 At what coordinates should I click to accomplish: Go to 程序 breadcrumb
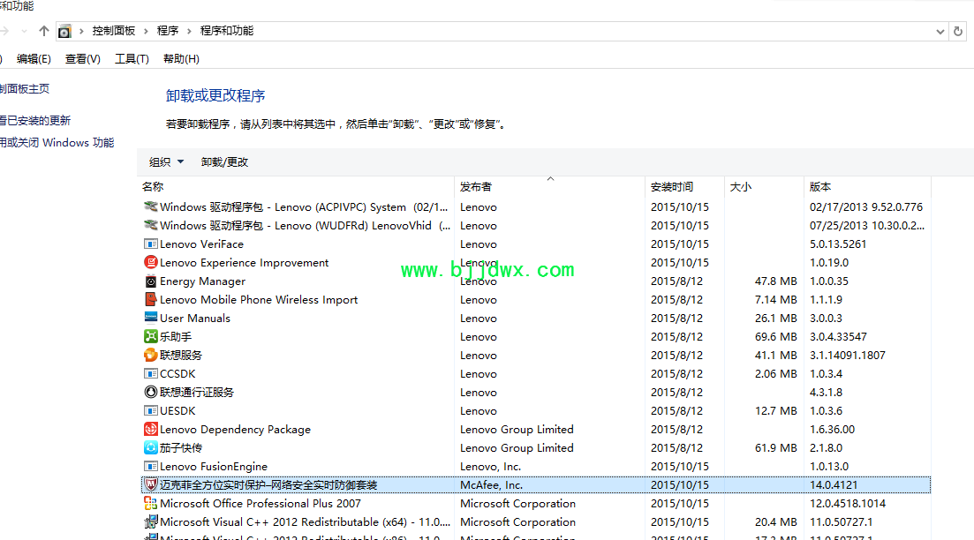tap(168, 30)
